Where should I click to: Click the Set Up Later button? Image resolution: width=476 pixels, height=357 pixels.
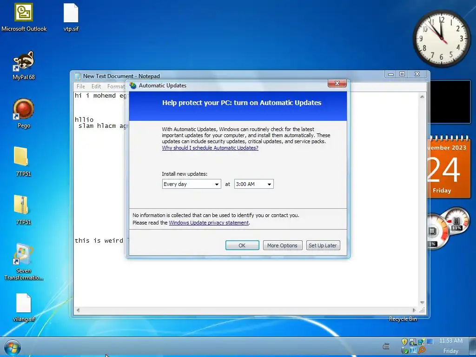coord(323,245)
